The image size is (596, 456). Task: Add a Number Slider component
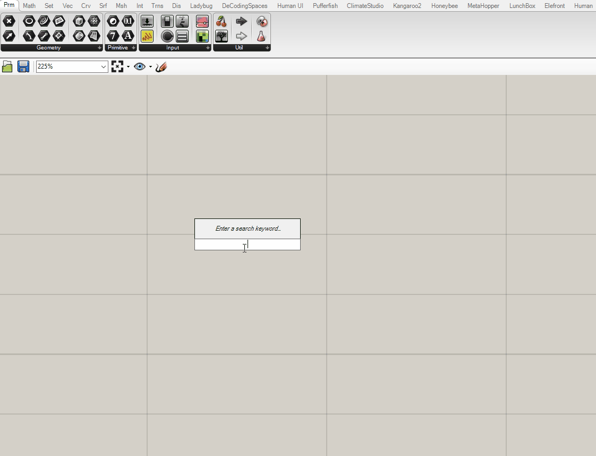pyautogui.click(x=147, y=21)
